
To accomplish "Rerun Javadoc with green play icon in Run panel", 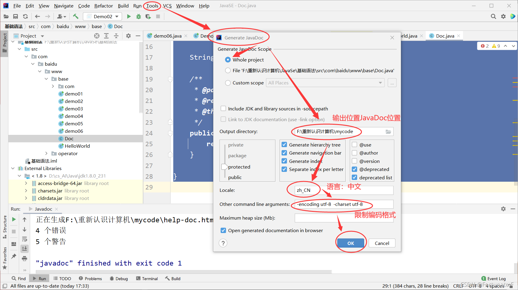I will click(x=14, y=219).
